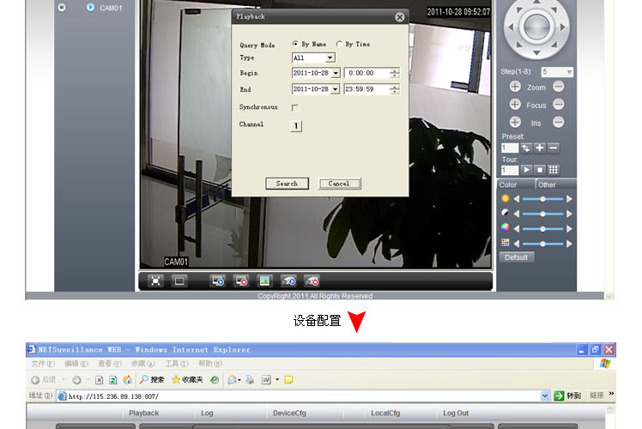Select the By Time query mode
Viewport: 642px width, 429px height.
(339, 44)
